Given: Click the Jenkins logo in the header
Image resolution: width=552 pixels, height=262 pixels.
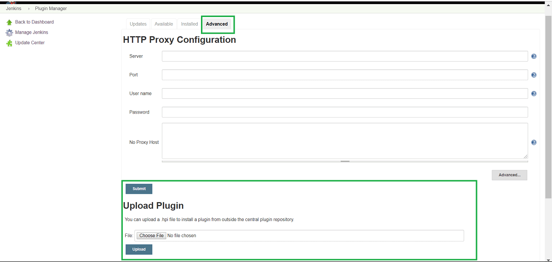Looking at the screenshot, I should tap(11, 3).
